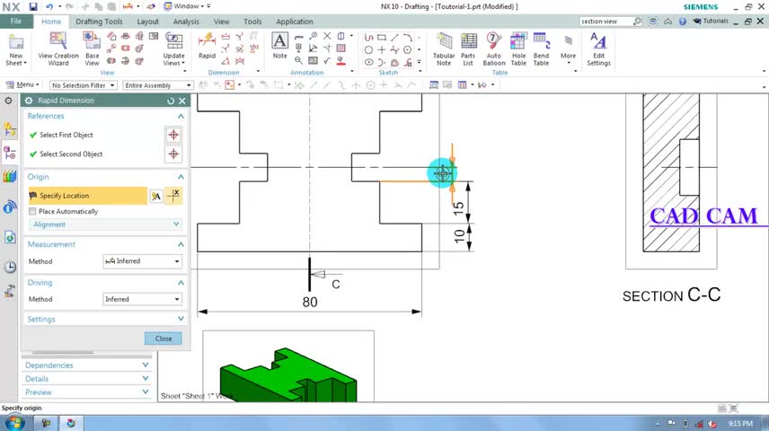Image resolution: width=769 pixels, height=431 pixels.
Task: Close the Rapid Dimension dialog with X
Action: pos(182,101)
